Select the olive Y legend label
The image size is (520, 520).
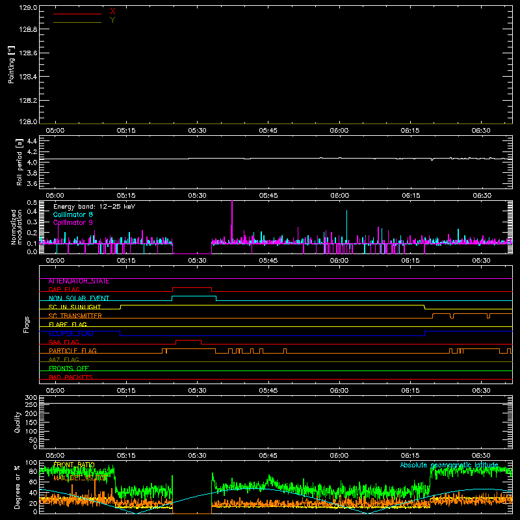(x=112, y=20)
